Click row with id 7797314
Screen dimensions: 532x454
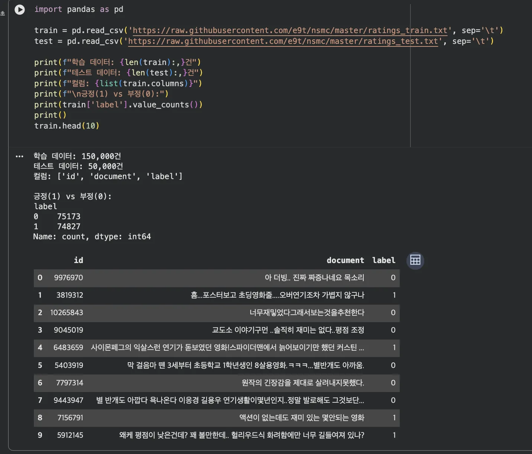point(217,383)
